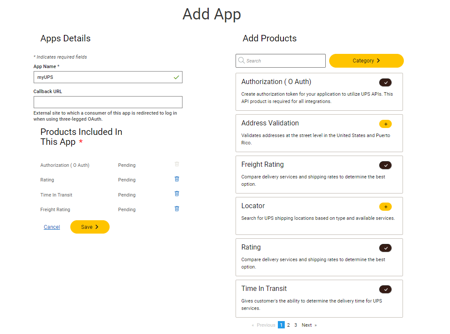Viewport: 450px width, 334px height.
Task: Go to page 2 of products
Action: click(x=289, y=325)
